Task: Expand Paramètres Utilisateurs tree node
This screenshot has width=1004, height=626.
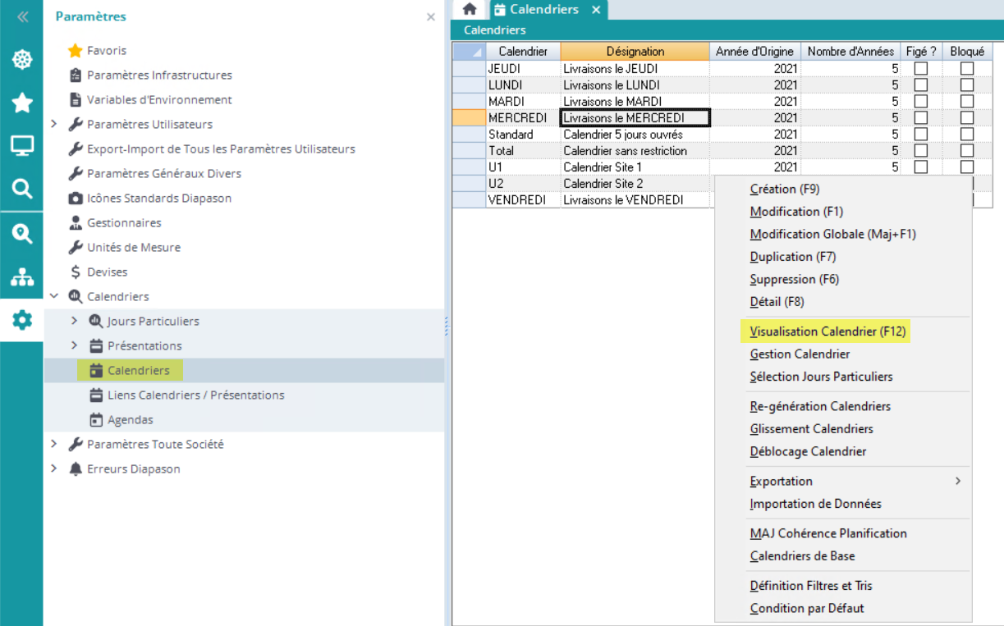Action: 54,124
